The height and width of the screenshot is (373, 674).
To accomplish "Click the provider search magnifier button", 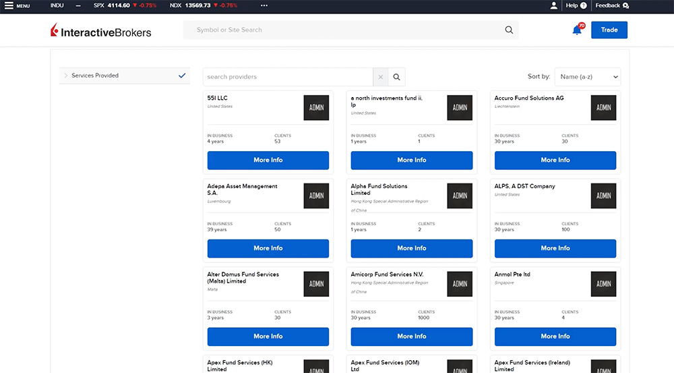I will (397, 77).
